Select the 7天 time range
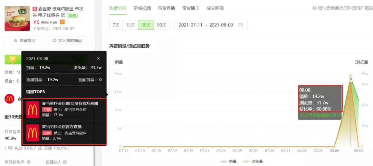The width and height of the screenshot is (373, 166). (x=116, y=25)
